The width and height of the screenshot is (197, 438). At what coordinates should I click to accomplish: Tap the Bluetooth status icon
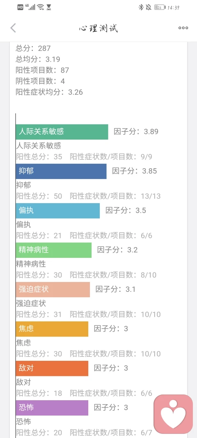point(141,7)
